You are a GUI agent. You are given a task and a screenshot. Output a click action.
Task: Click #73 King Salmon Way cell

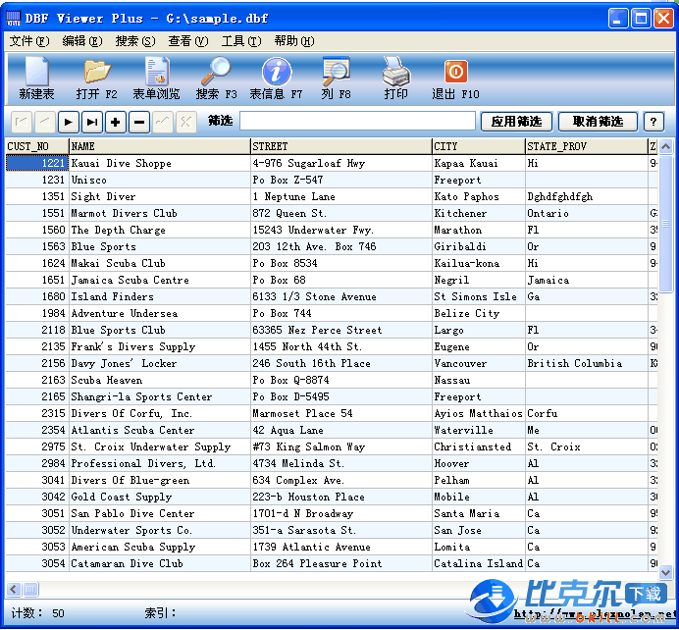pos(341,446)
